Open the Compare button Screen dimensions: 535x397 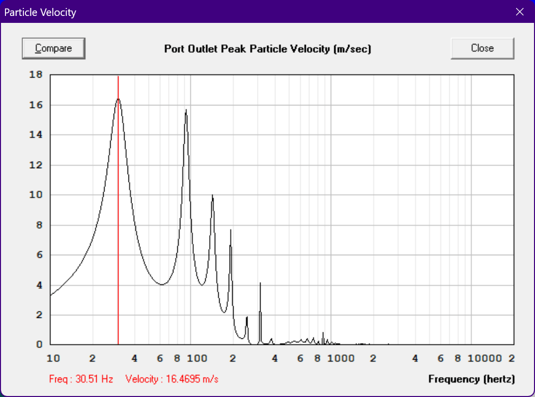[54, 48]
